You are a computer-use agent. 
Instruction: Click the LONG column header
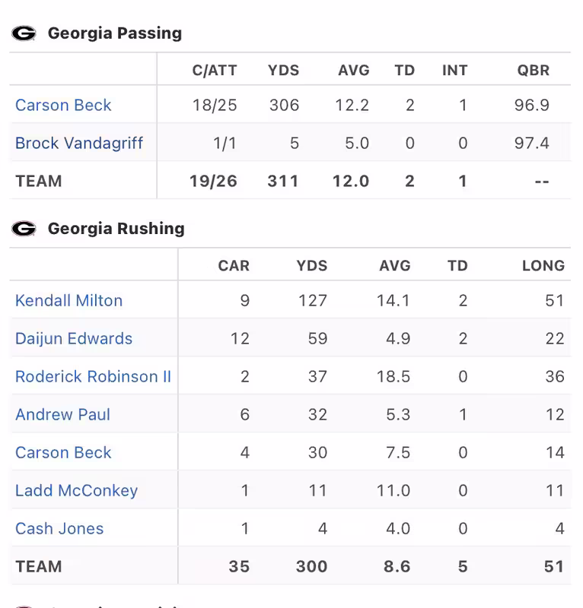pyautogui.click(x=543, y=265)
